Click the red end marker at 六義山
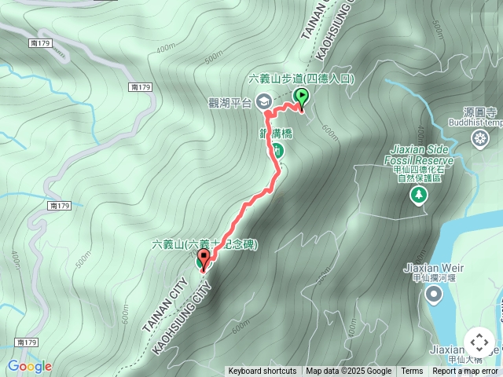Viewport: 503px width, 377px height. point(204,258)
